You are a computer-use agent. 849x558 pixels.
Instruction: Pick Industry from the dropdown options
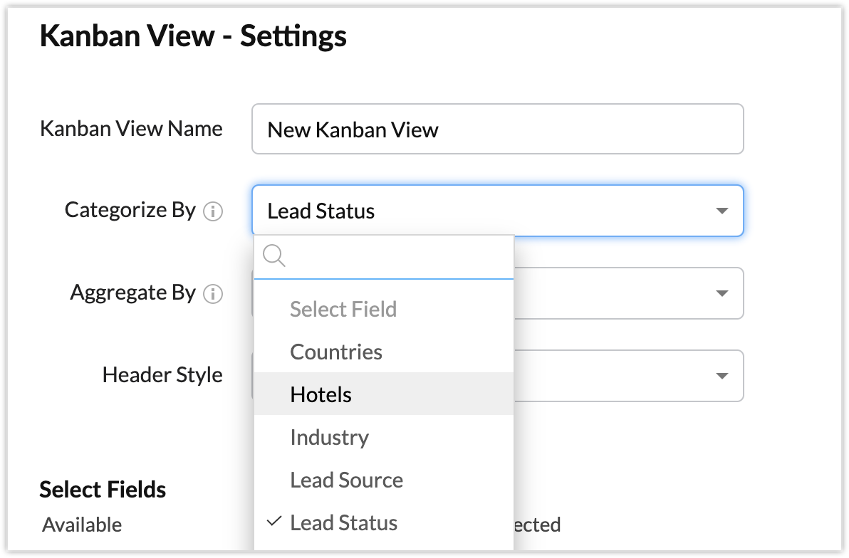coord(329,438)
